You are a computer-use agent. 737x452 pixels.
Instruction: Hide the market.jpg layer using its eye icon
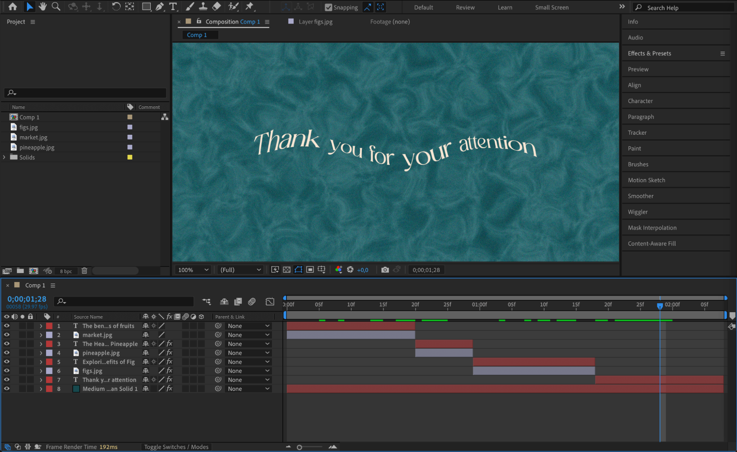7,335
